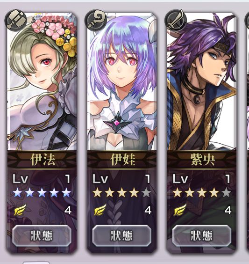
Task: Click the golden wing icon on 伊娃's card
Action: [100, 210]
